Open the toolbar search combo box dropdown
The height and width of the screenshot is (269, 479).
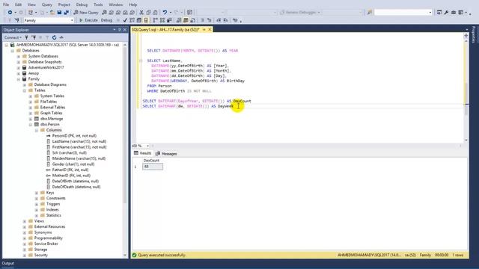(430, 12)
